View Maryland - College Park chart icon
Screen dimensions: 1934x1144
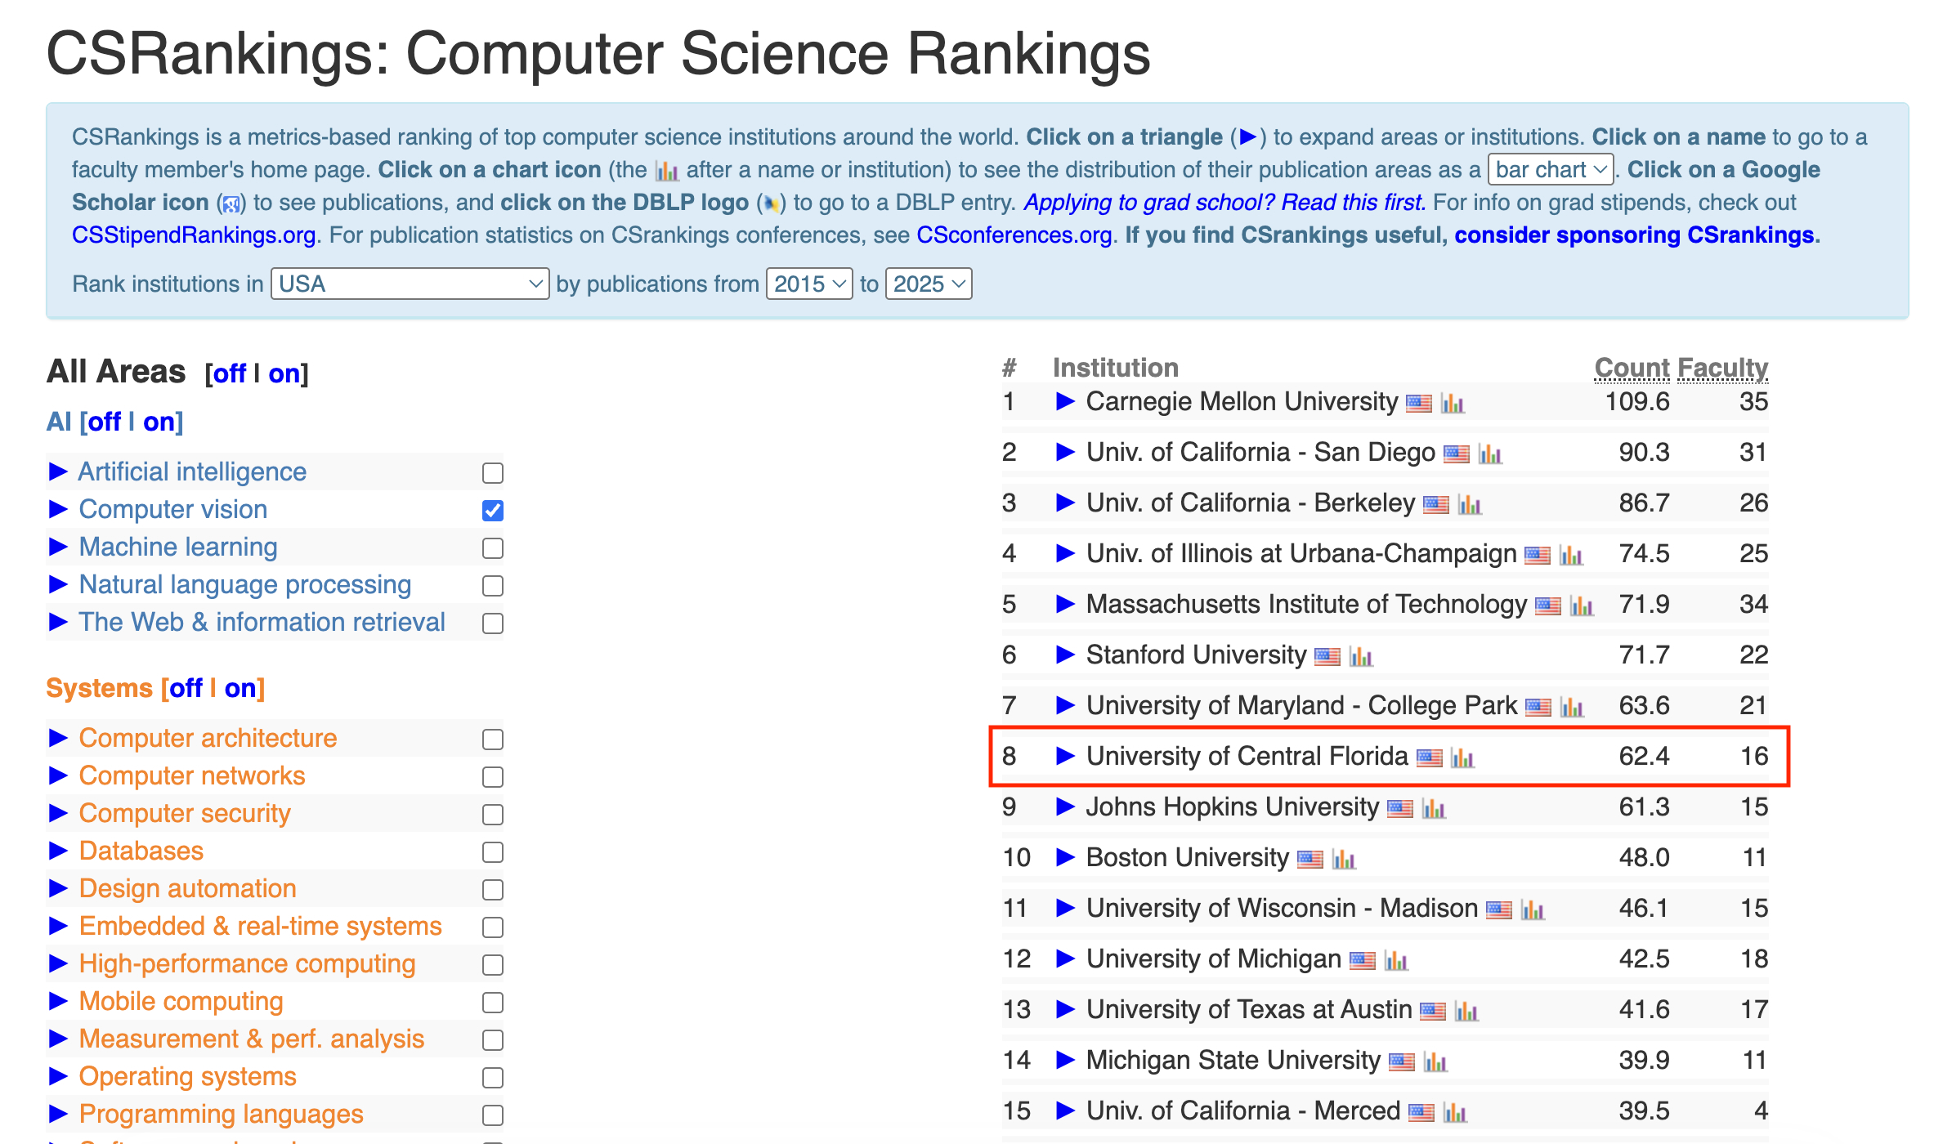pos(1572,707)
